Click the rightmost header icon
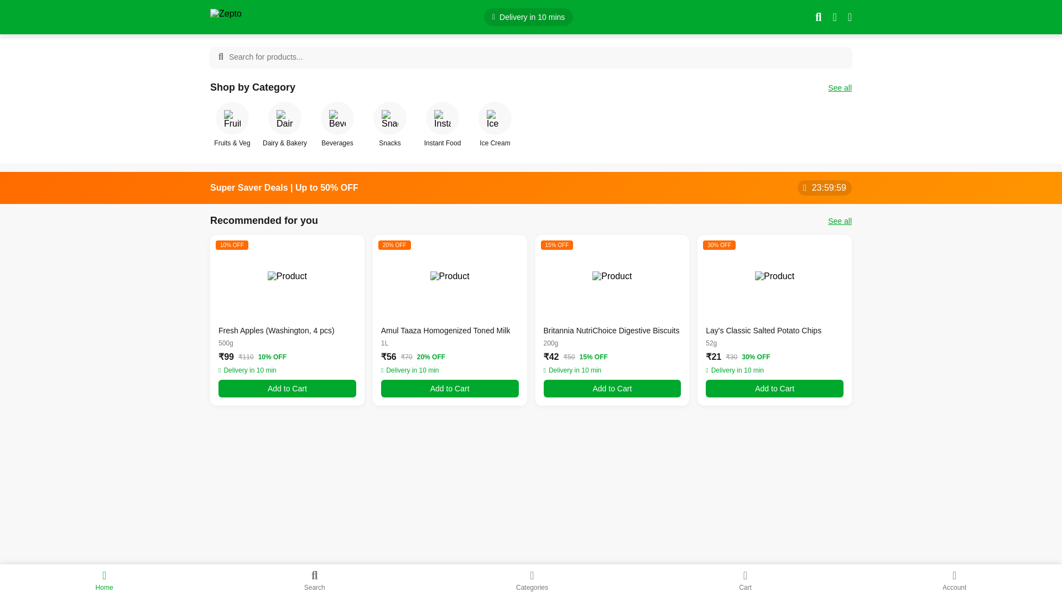This screenshot has height=597, width=1062. click(850, 17)
